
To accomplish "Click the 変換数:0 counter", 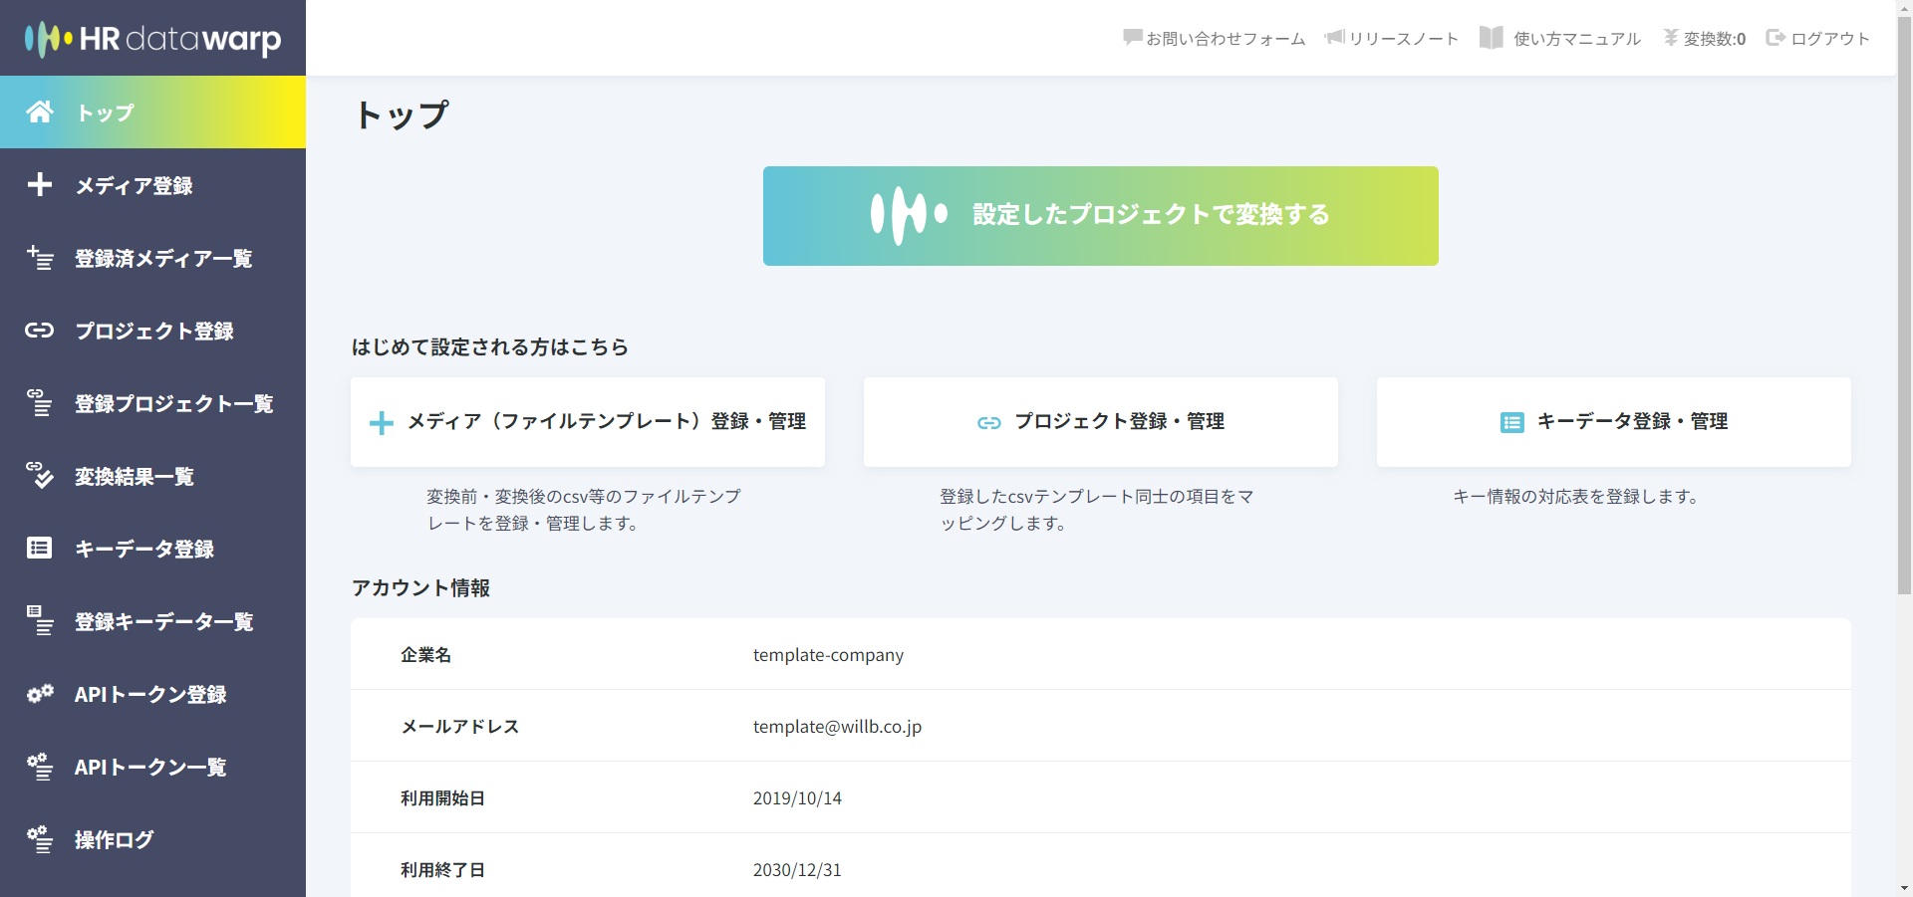I will pos(1705,38).
